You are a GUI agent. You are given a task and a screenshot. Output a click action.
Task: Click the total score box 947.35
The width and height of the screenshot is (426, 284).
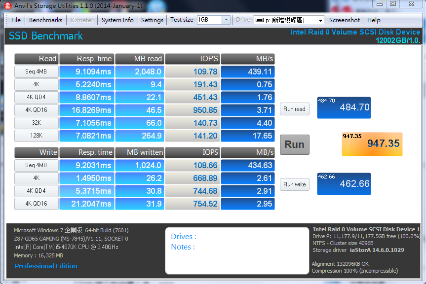click(372, 144)
